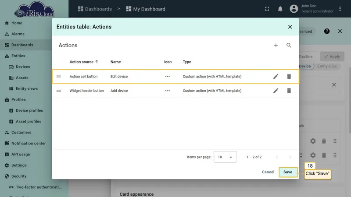This screenshot has height=197, width=351.
Task: Click upper gear settings icon in background panel
Action: (313, 141)
